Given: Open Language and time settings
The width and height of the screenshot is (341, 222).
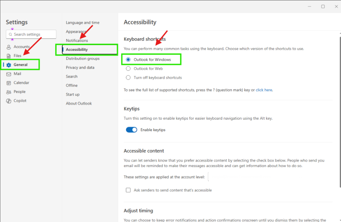Looking at the screenshot, I should pos(82,23).
